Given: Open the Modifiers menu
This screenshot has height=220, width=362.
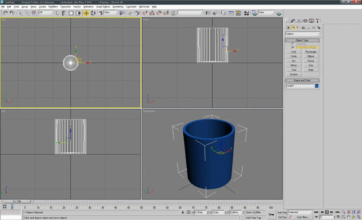Looking at the screenshot, I should pos(53,7).
